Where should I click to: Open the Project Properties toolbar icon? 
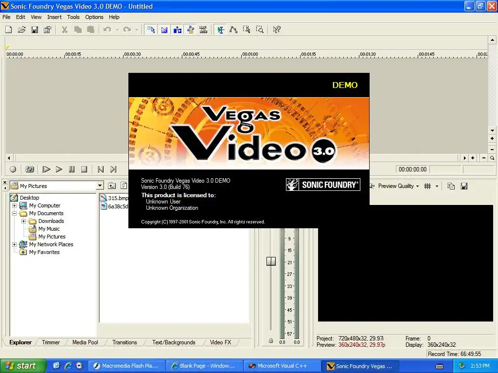point(48,30)
